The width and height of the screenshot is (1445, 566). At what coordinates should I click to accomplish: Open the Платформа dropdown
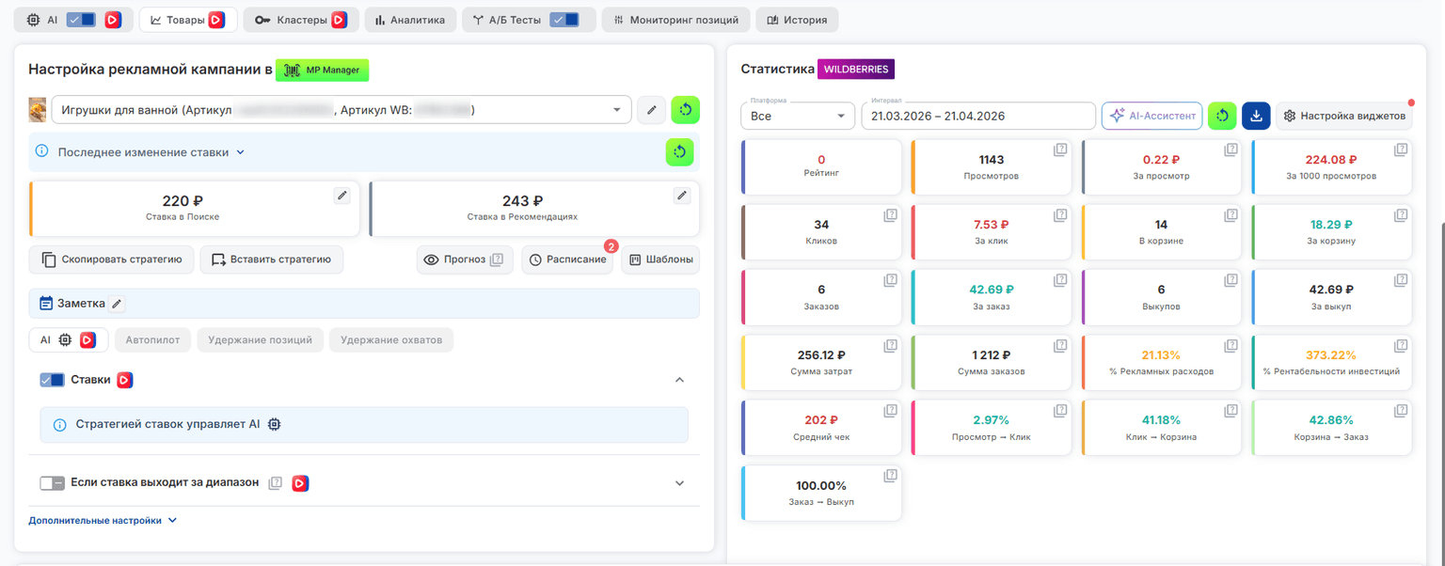[797, 116]
